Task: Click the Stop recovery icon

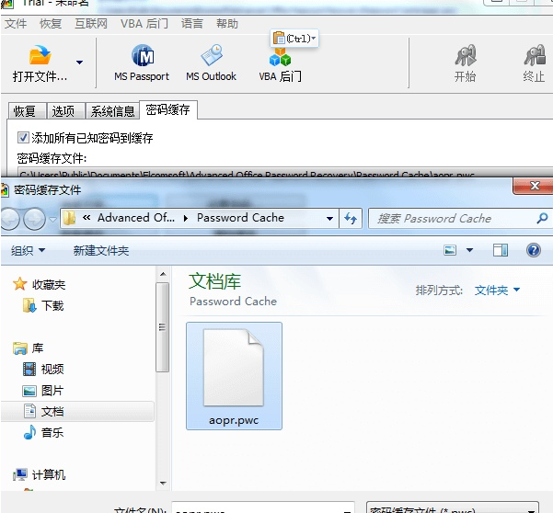Action: pyautogui.click(x=535, y=56)
